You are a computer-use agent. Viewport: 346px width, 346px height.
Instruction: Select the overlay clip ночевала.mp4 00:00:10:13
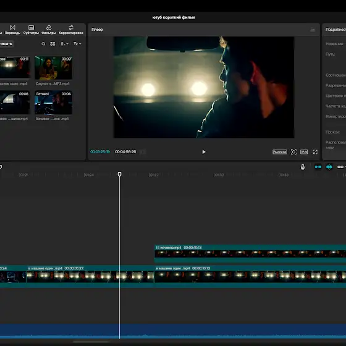pyautogui.click(x=250, y=254)
